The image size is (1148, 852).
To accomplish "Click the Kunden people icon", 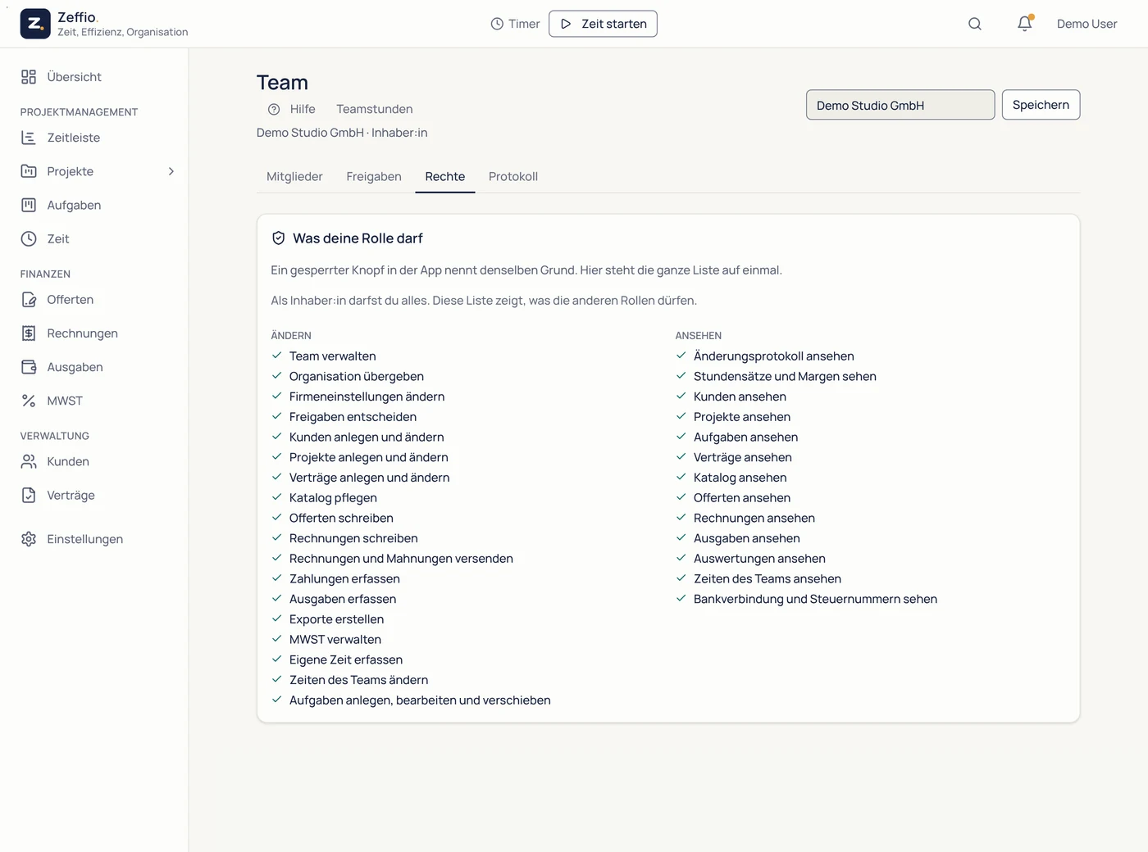I will point(29,461).
